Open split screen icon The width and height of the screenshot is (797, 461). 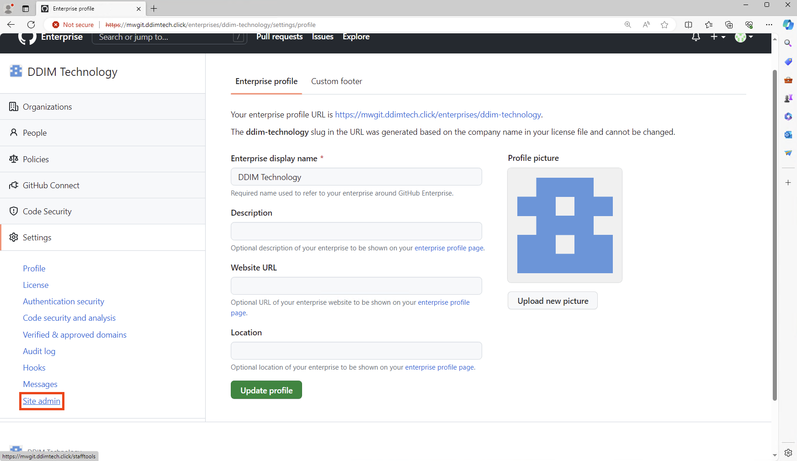click(689, 25)
